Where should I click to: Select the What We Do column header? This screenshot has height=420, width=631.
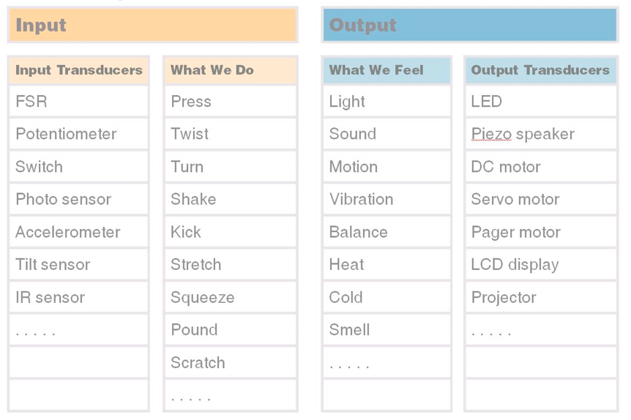tap(230, 70)
